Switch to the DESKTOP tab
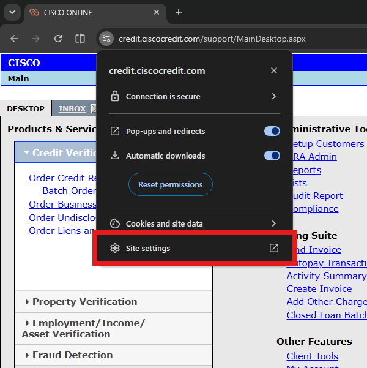The width and height of the screenshot is (367, 368). 26,108
